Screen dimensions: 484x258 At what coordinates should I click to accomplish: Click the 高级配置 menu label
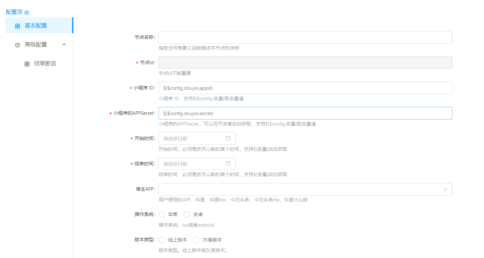(x=36, y=45)
